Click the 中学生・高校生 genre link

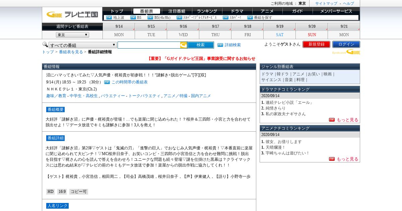(x=84, y=96)
